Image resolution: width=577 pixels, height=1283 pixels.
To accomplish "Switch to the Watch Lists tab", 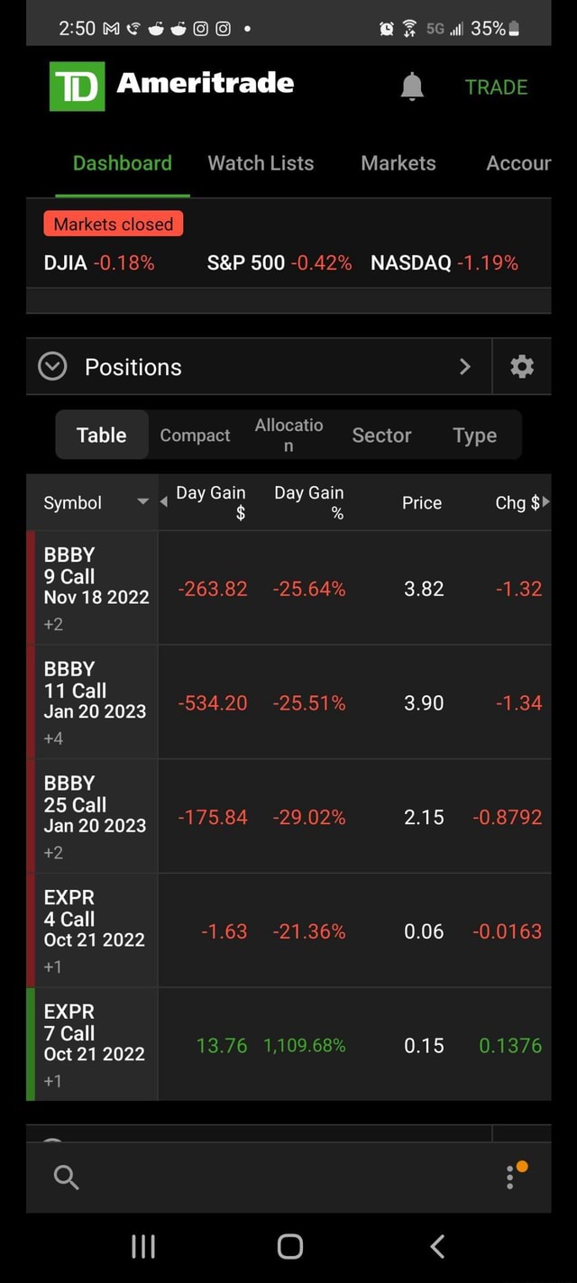I will (261, 163).
